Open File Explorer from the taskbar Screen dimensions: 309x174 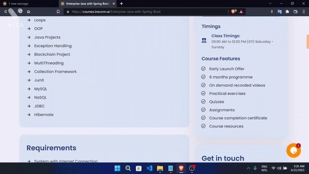[160, 168]
